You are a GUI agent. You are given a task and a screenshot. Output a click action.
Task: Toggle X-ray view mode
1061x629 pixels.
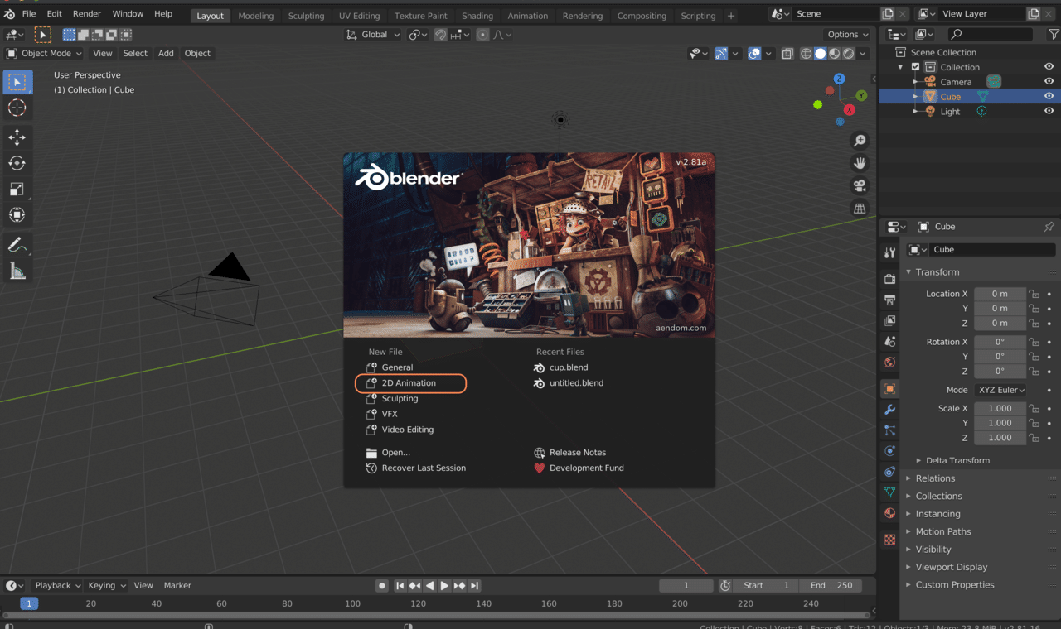[x=786, y=54]
